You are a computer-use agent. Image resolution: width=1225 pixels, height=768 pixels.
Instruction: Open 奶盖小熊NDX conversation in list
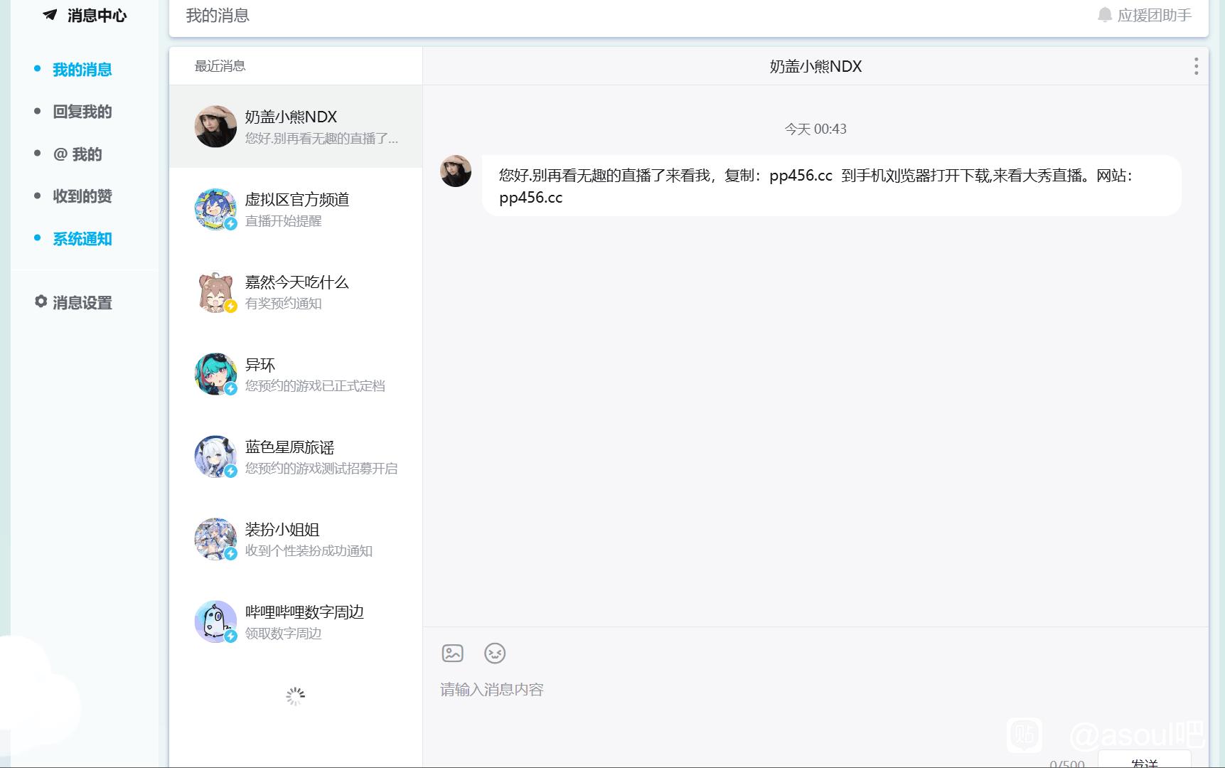pos(296,127)
